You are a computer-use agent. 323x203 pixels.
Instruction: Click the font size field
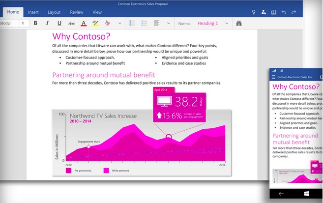[24, 23]
